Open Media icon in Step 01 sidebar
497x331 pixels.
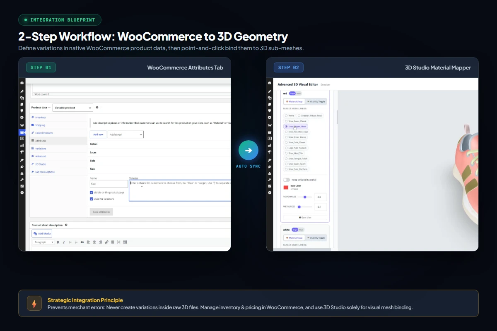pos(22,98)
